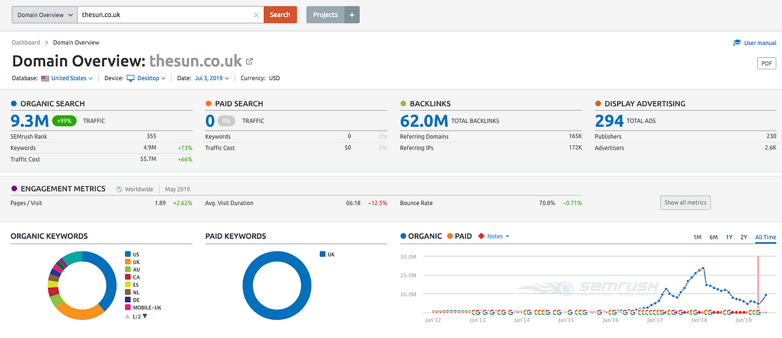The width and height of the screenshot is (782, 338).
Task: Click the 9.3M organic traffic value
Action: point(30,120)
